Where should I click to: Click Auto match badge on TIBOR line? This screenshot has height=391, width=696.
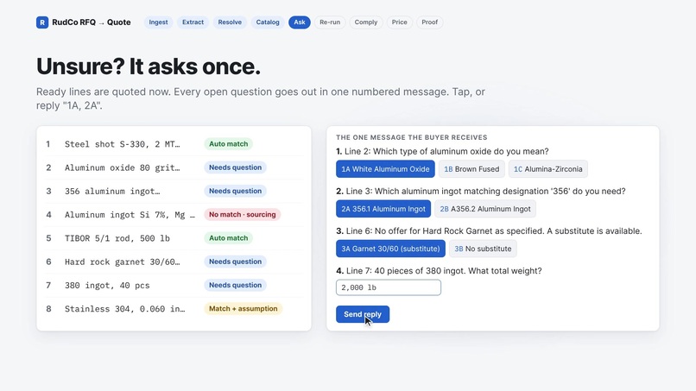coord(229,238)
